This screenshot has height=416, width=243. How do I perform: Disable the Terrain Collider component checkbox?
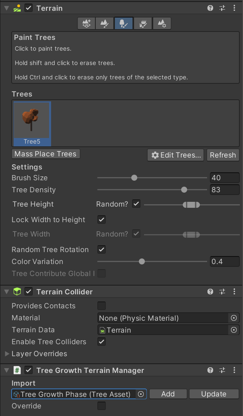28,292
